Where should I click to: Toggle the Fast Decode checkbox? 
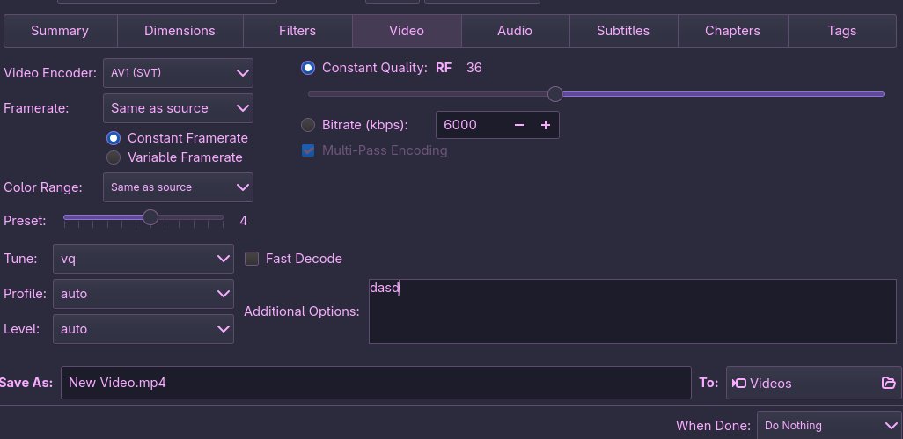click(252, 259)
